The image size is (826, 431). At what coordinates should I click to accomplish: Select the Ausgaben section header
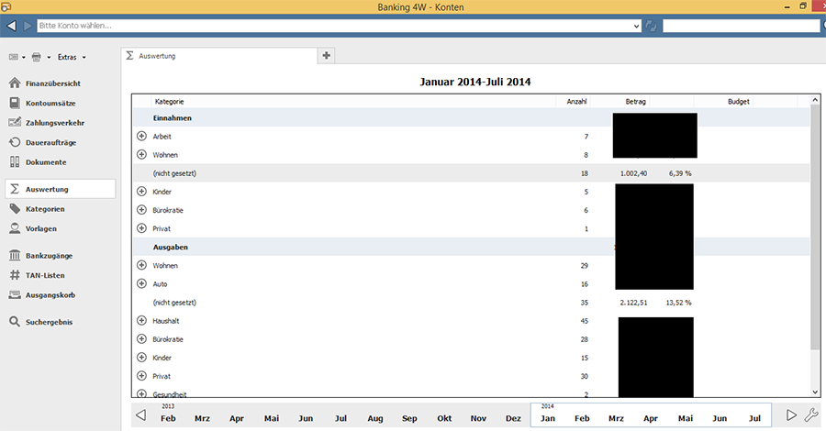[x=471, y=247]
